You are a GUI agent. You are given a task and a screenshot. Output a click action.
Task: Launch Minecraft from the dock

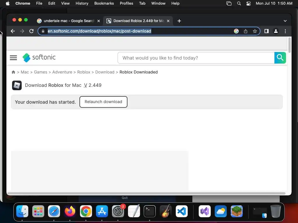pos(237,211)
